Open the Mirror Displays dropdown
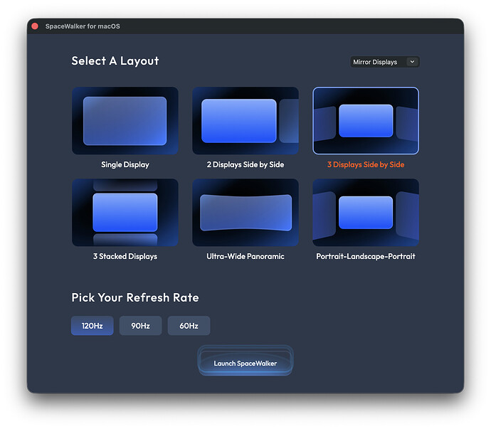491x429 pixels. pos(384,62)
